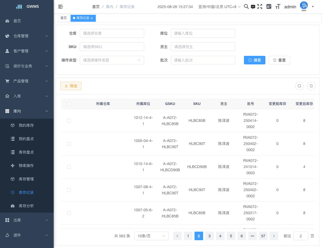This screenshot has height=248, width=322.
Task: Open the font size adjustment icon
Action: 278,7
